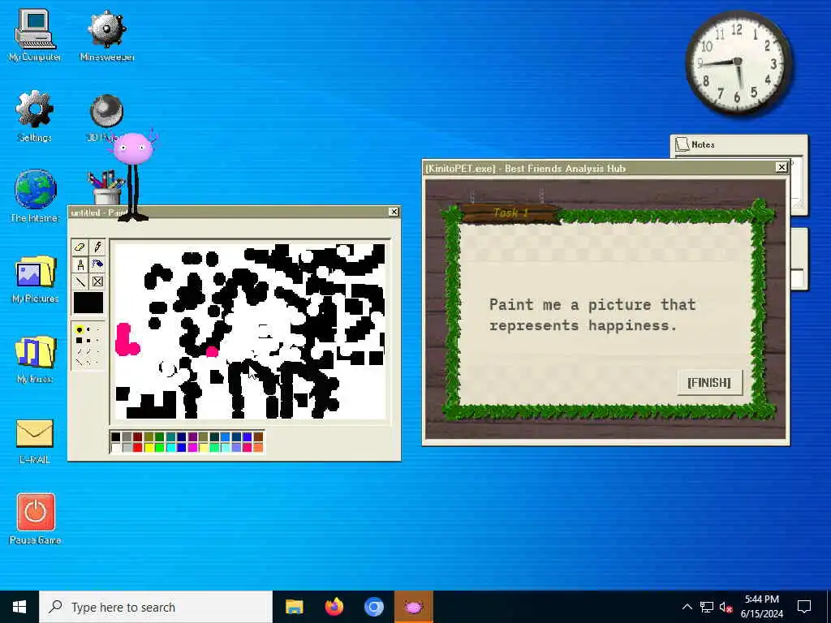Click the taskbar date and time

[761, 607]
